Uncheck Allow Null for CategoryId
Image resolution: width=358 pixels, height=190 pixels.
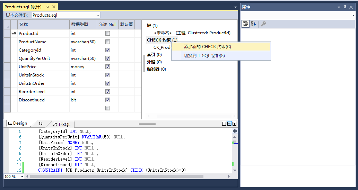pos(107,50)
